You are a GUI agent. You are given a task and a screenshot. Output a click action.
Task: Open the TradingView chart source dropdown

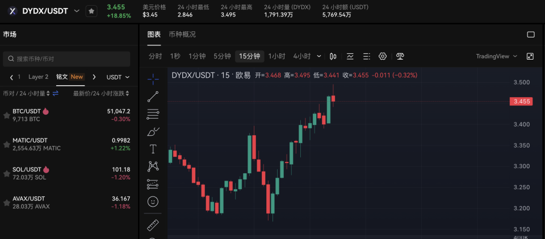496,56
